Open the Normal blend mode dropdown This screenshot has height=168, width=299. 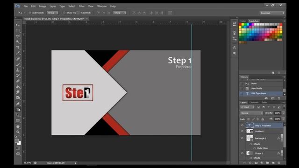click(251, 113)
